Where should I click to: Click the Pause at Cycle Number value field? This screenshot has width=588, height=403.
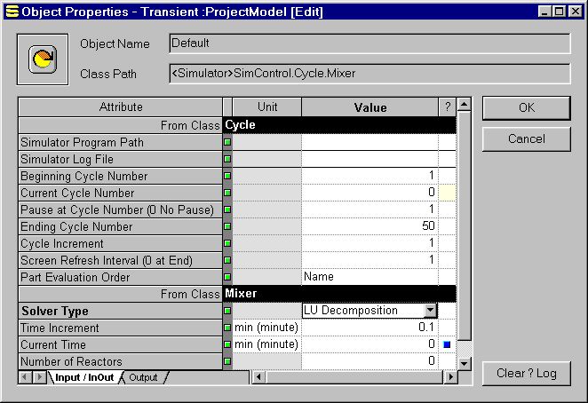coord(369,209)
